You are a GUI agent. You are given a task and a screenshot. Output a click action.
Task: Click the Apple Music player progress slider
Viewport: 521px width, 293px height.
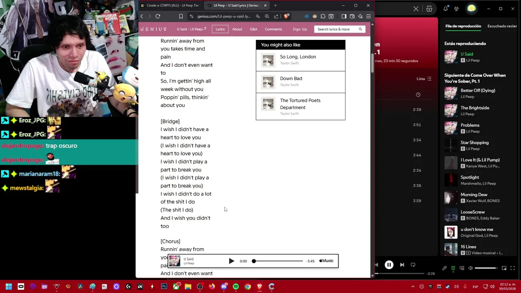click(x=278, y=261)
